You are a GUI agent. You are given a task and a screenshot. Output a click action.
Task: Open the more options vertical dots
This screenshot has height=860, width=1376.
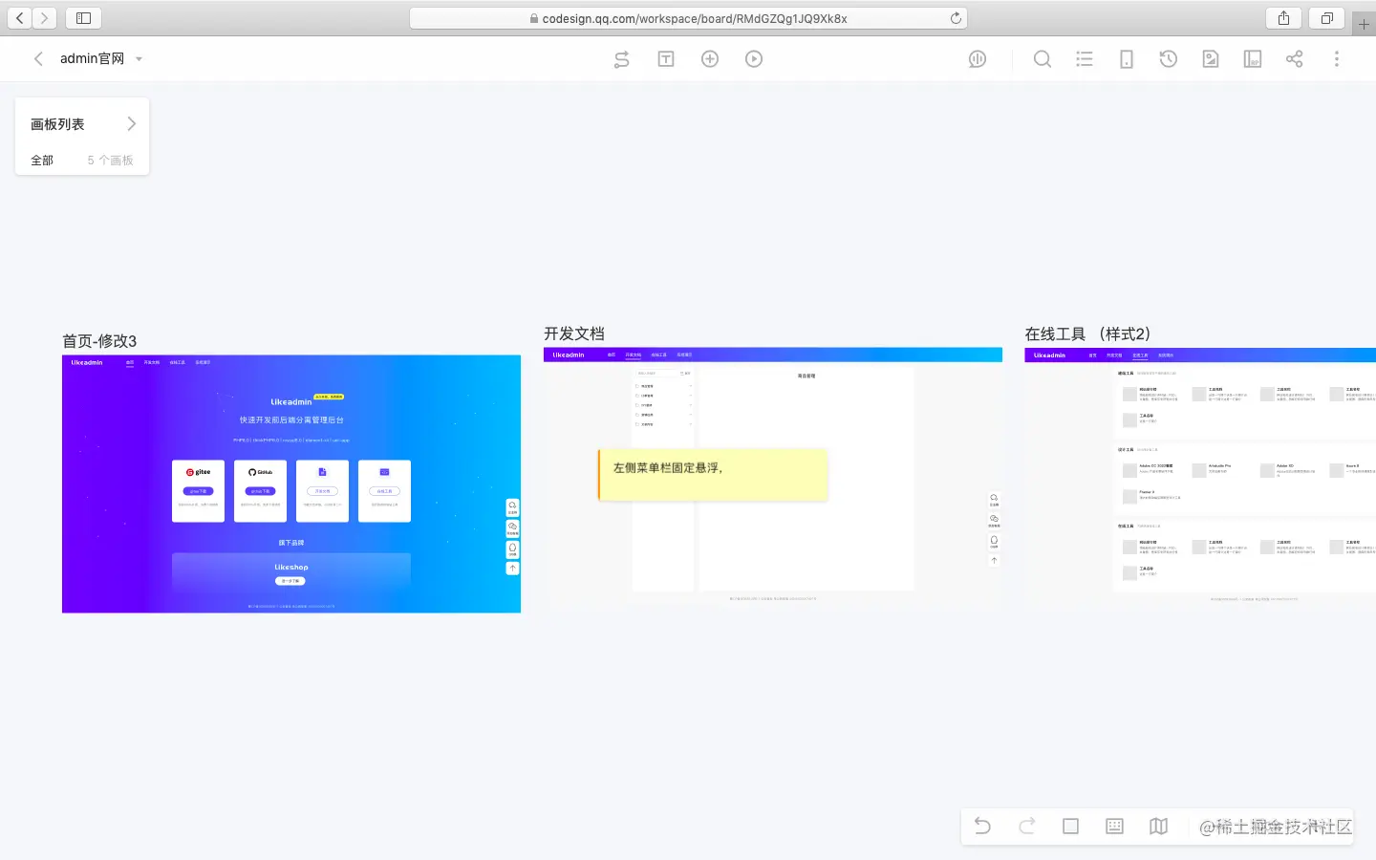(1337, 59)
